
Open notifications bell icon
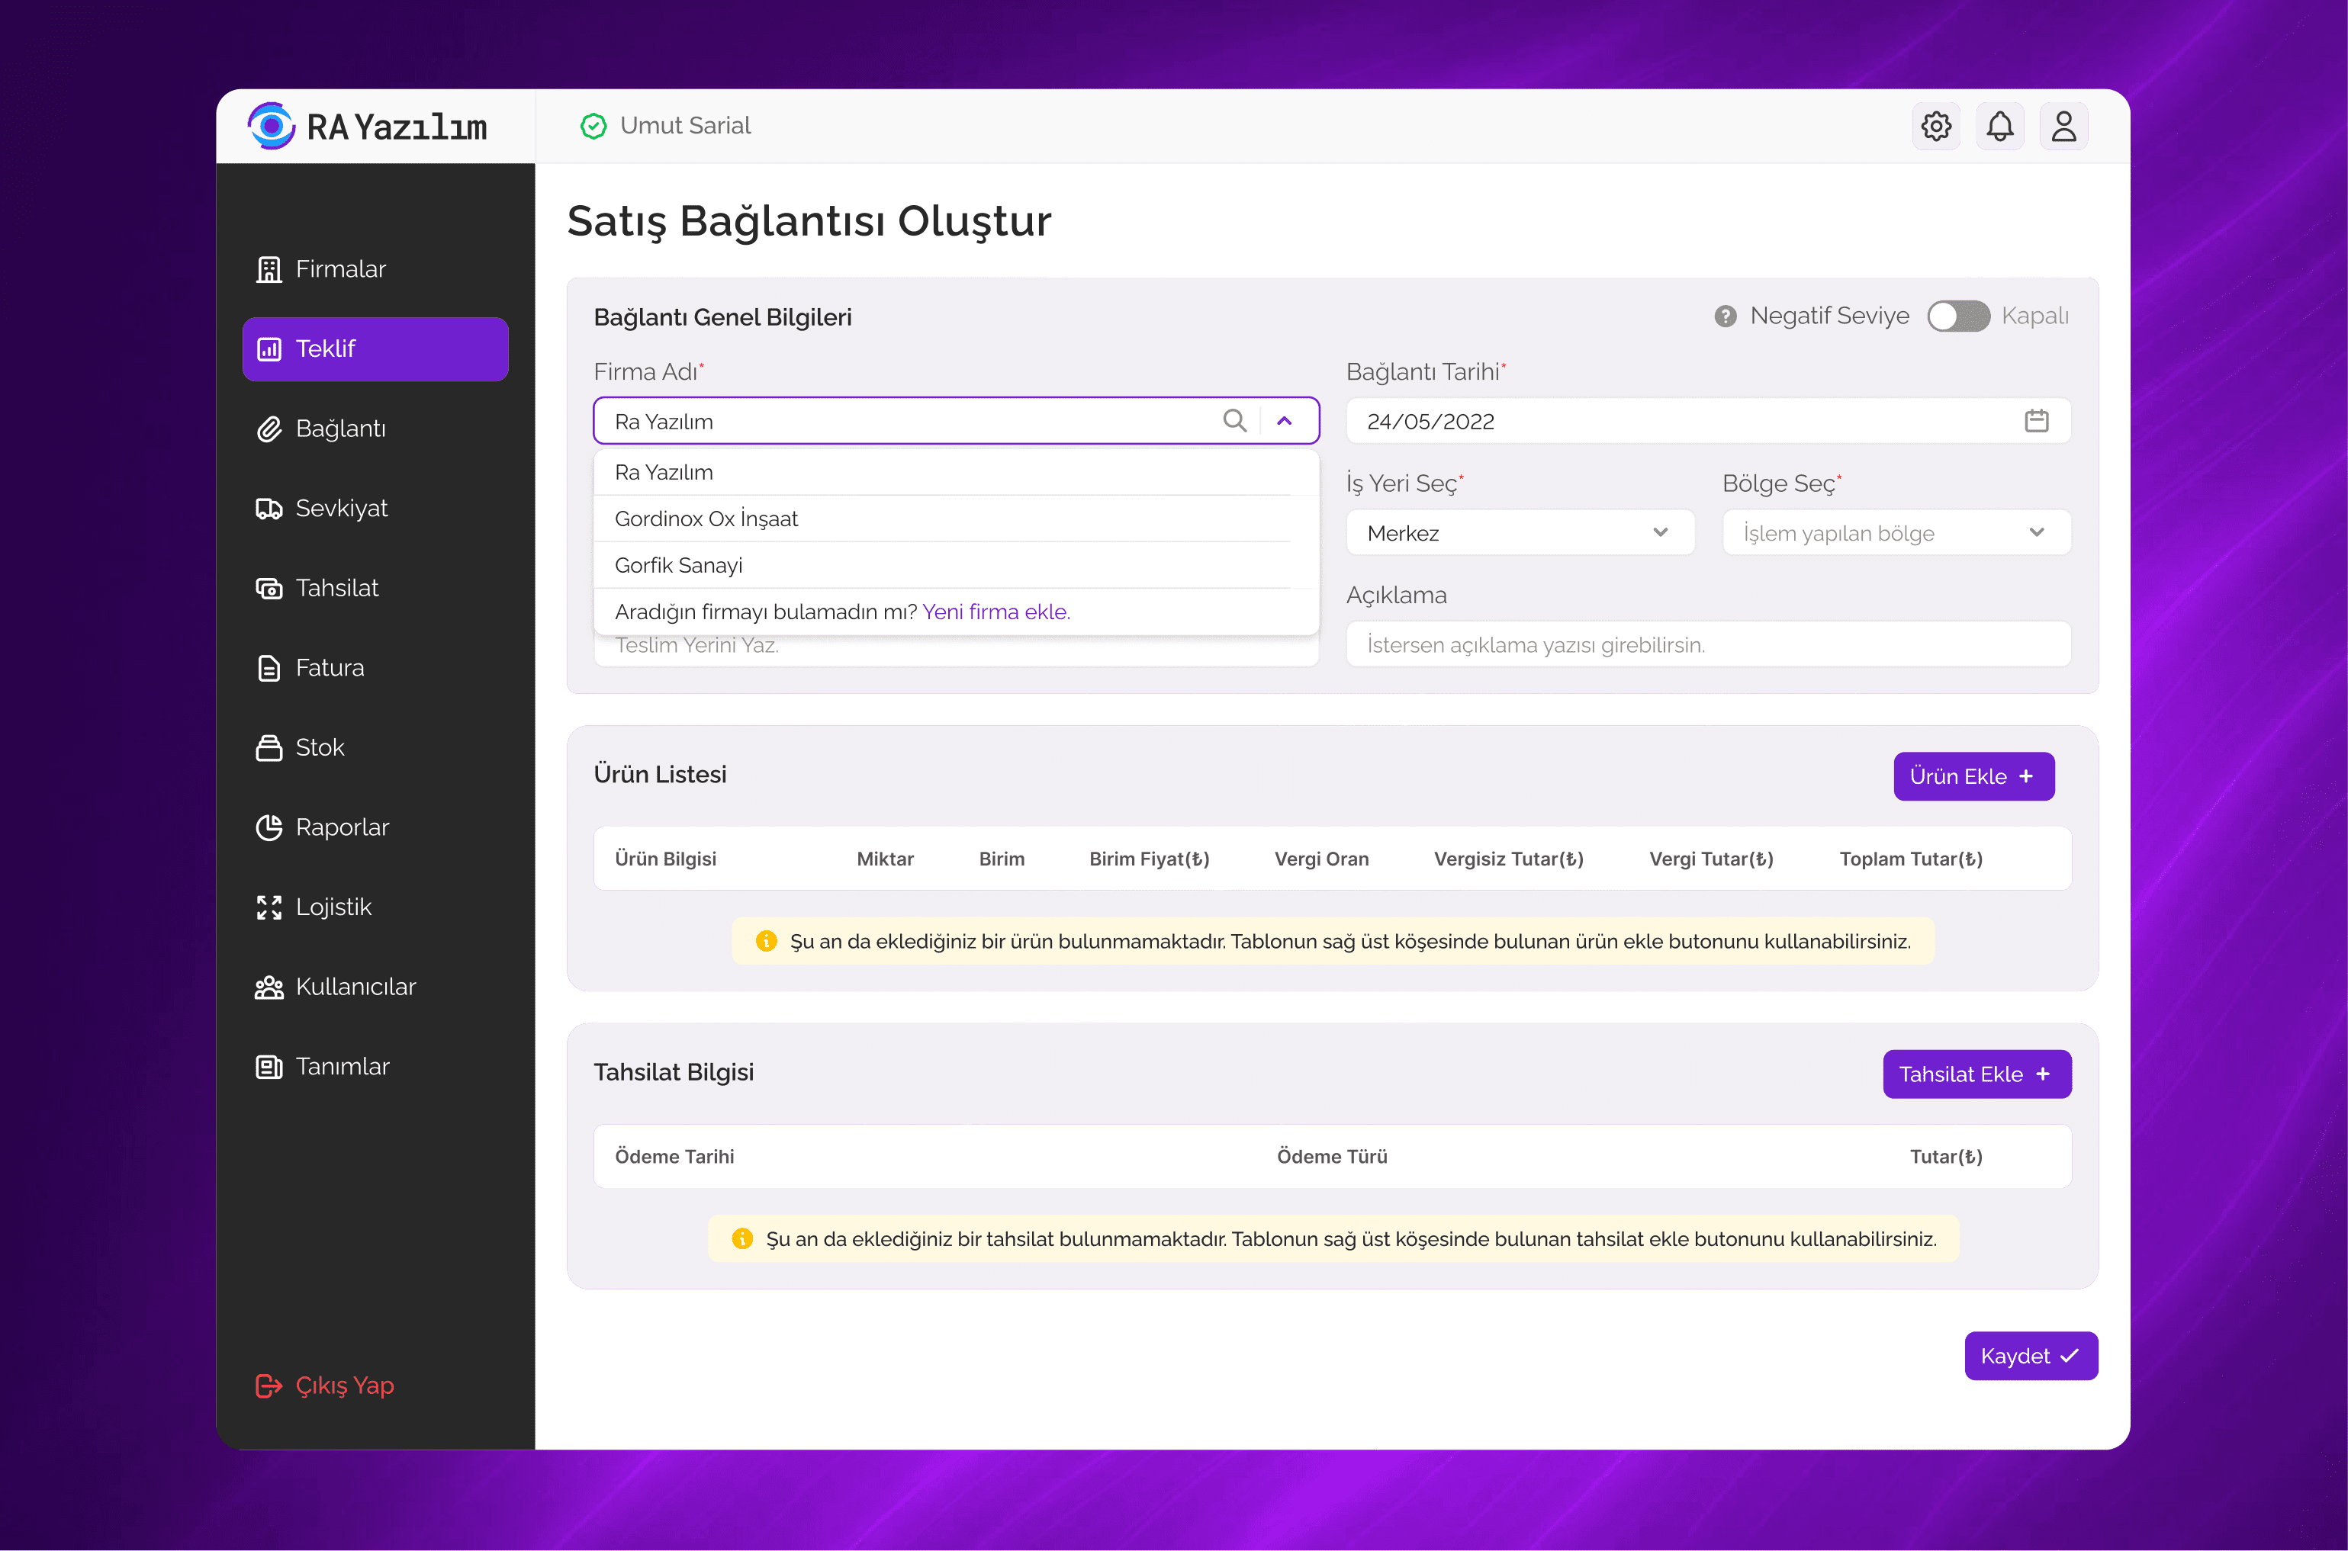tap(1999, 127)
